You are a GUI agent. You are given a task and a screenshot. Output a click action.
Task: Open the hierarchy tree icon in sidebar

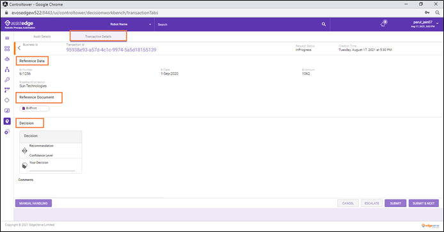[7, 69]
